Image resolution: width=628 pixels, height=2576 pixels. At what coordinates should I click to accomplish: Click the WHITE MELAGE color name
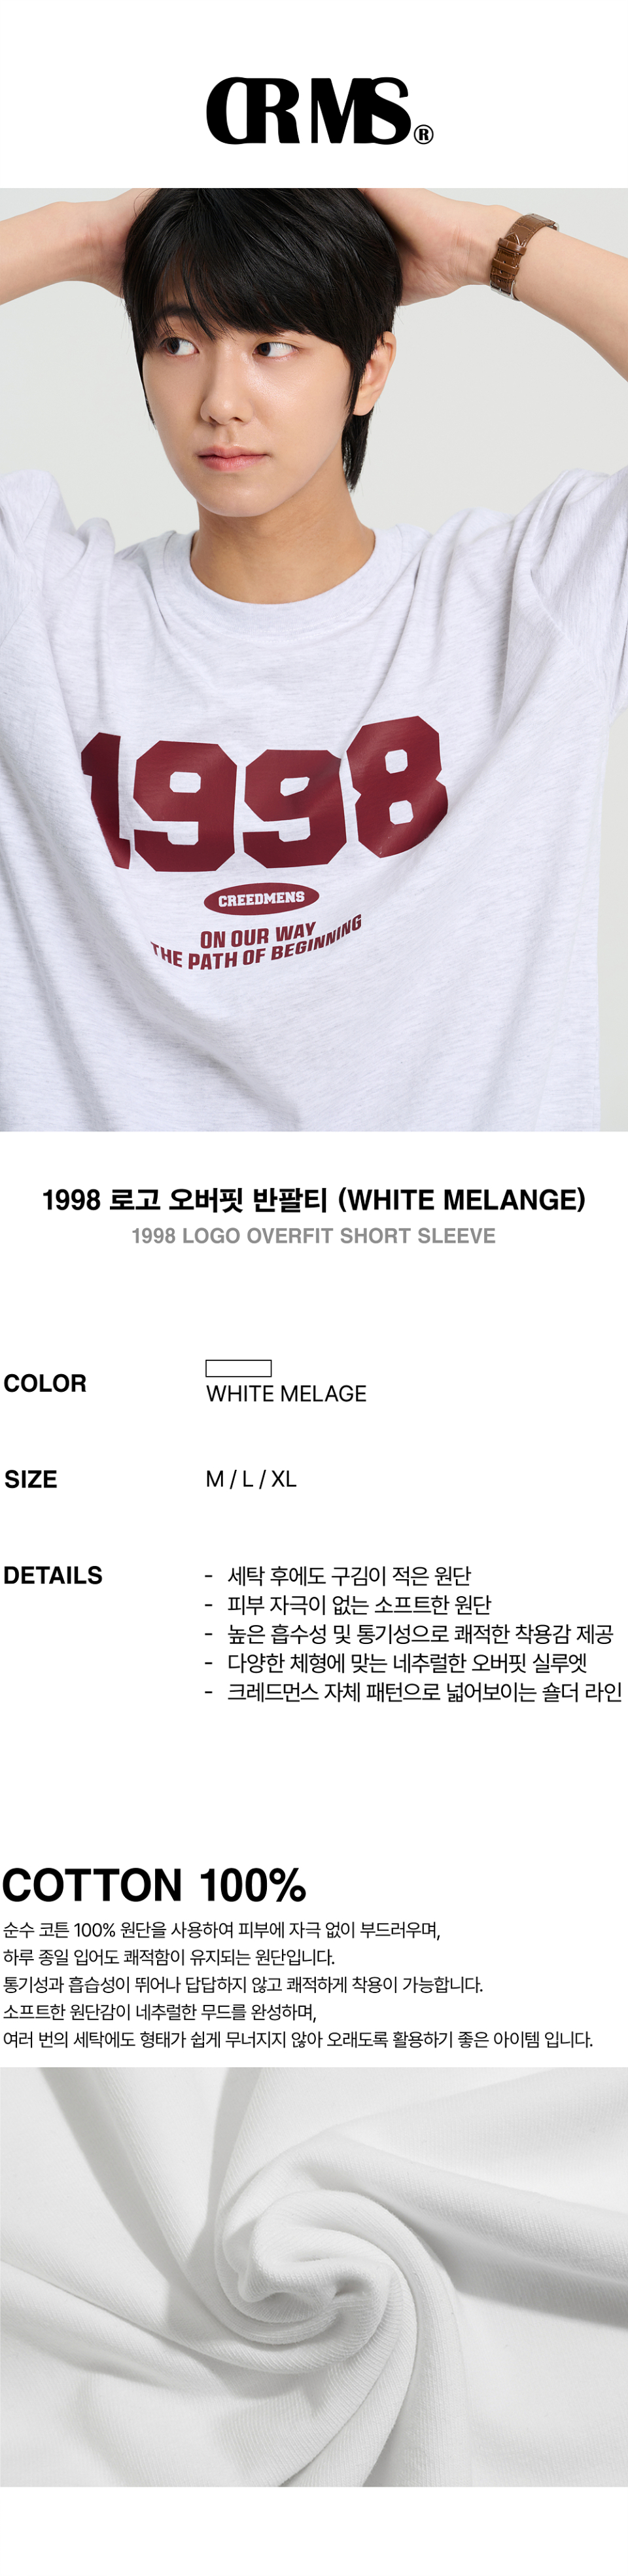click(286, 1393)
